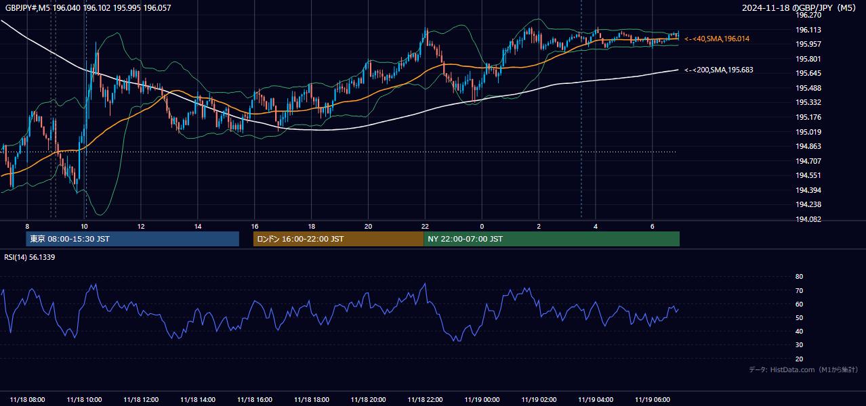The image size is (866, 406).
Task: Click the 11/18 12:00 time axis label
Action: (x=141, y=399)
